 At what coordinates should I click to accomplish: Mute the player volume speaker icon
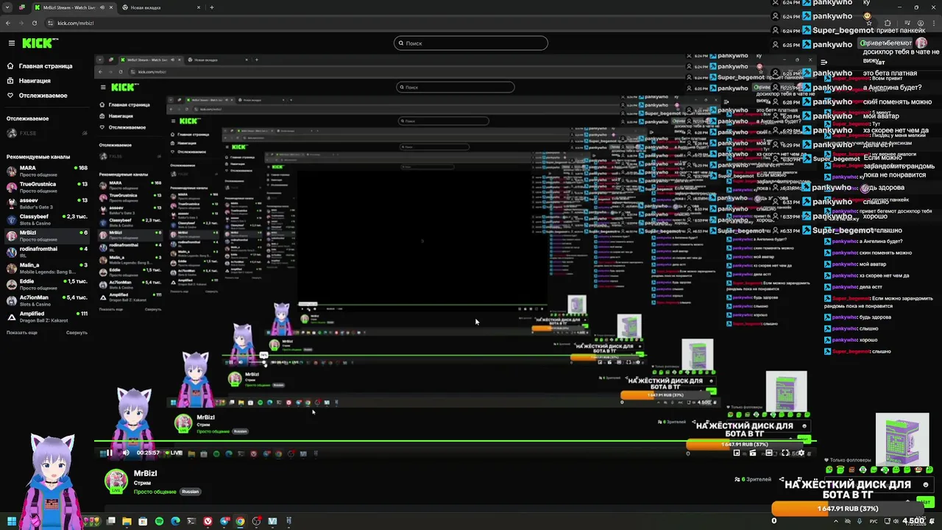click(126, 453)
